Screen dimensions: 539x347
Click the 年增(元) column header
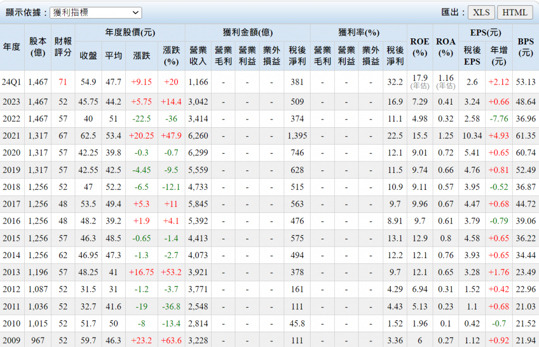(x=498, y=56)
